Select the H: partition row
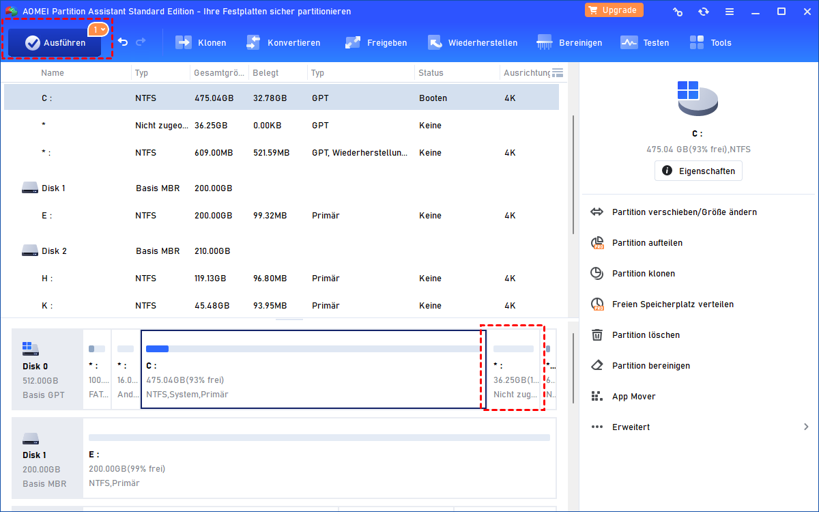 pos(281,278)
